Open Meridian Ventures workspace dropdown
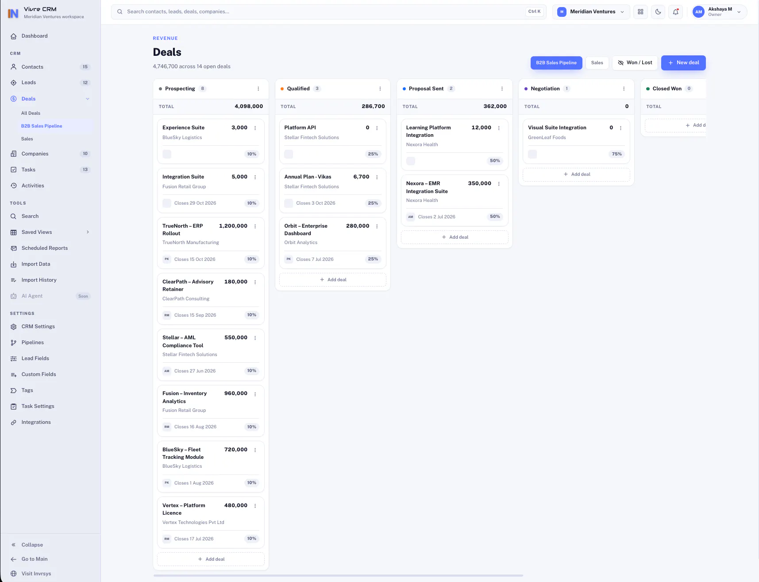 pos(591,12)
